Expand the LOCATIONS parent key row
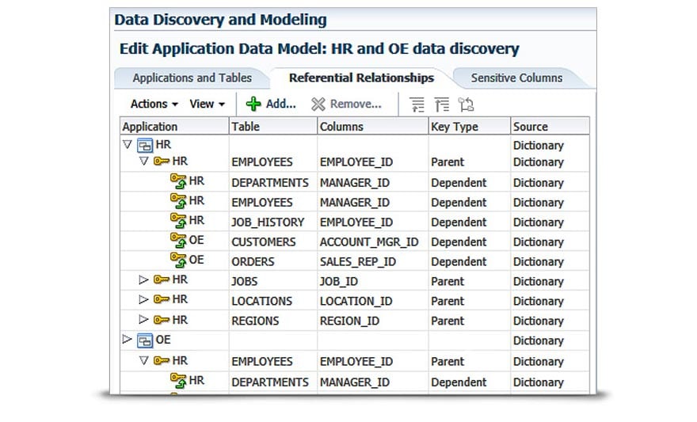Screen dimensions: 697x422 (143, 300)
